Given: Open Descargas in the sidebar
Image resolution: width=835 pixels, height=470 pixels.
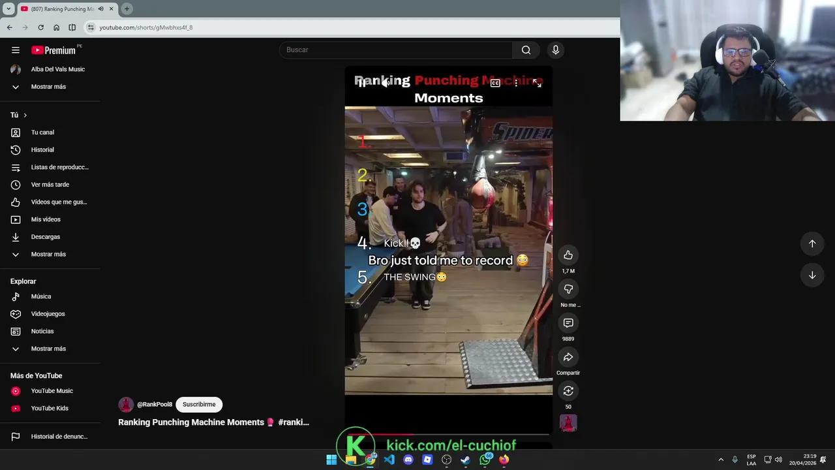Looking at the screenshot, I should pos(50,237).
